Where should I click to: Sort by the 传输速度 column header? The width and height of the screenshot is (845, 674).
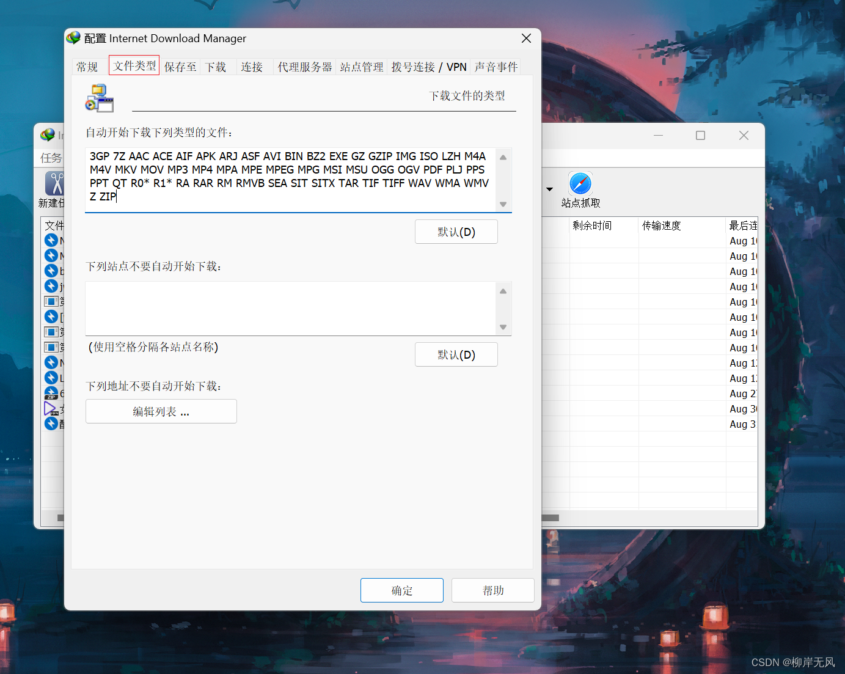point(682,225)
